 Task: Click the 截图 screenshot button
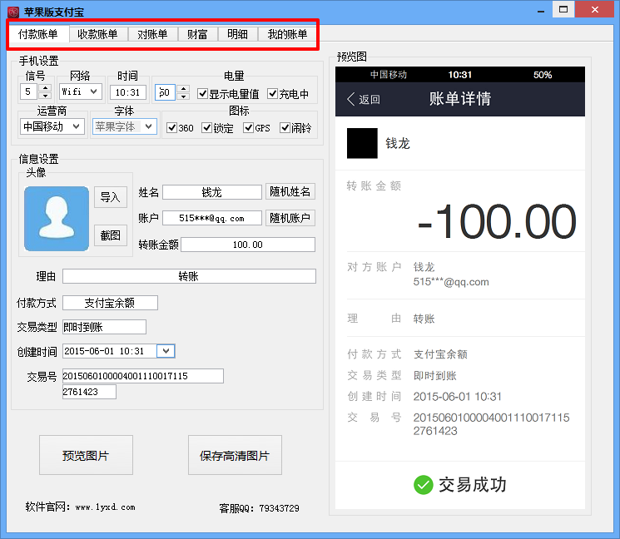coord(111,235)
